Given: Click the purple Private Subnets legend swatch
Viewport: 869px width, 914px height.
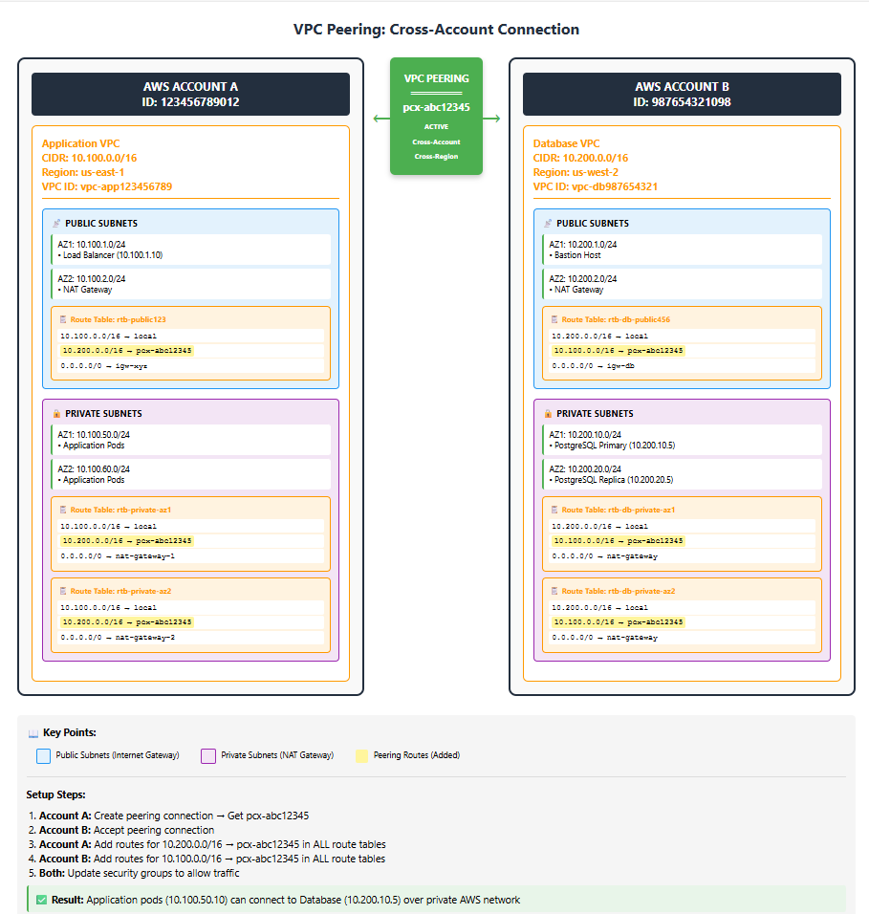Looking at the screenshot, I should (x=208, y=756).
